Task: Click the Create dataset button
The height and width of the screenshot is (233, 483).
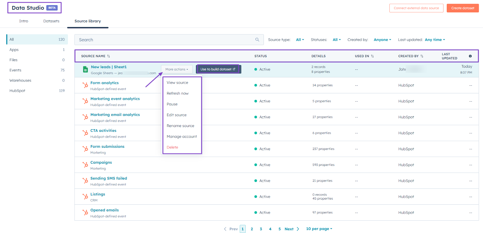Action: (463, 8)
